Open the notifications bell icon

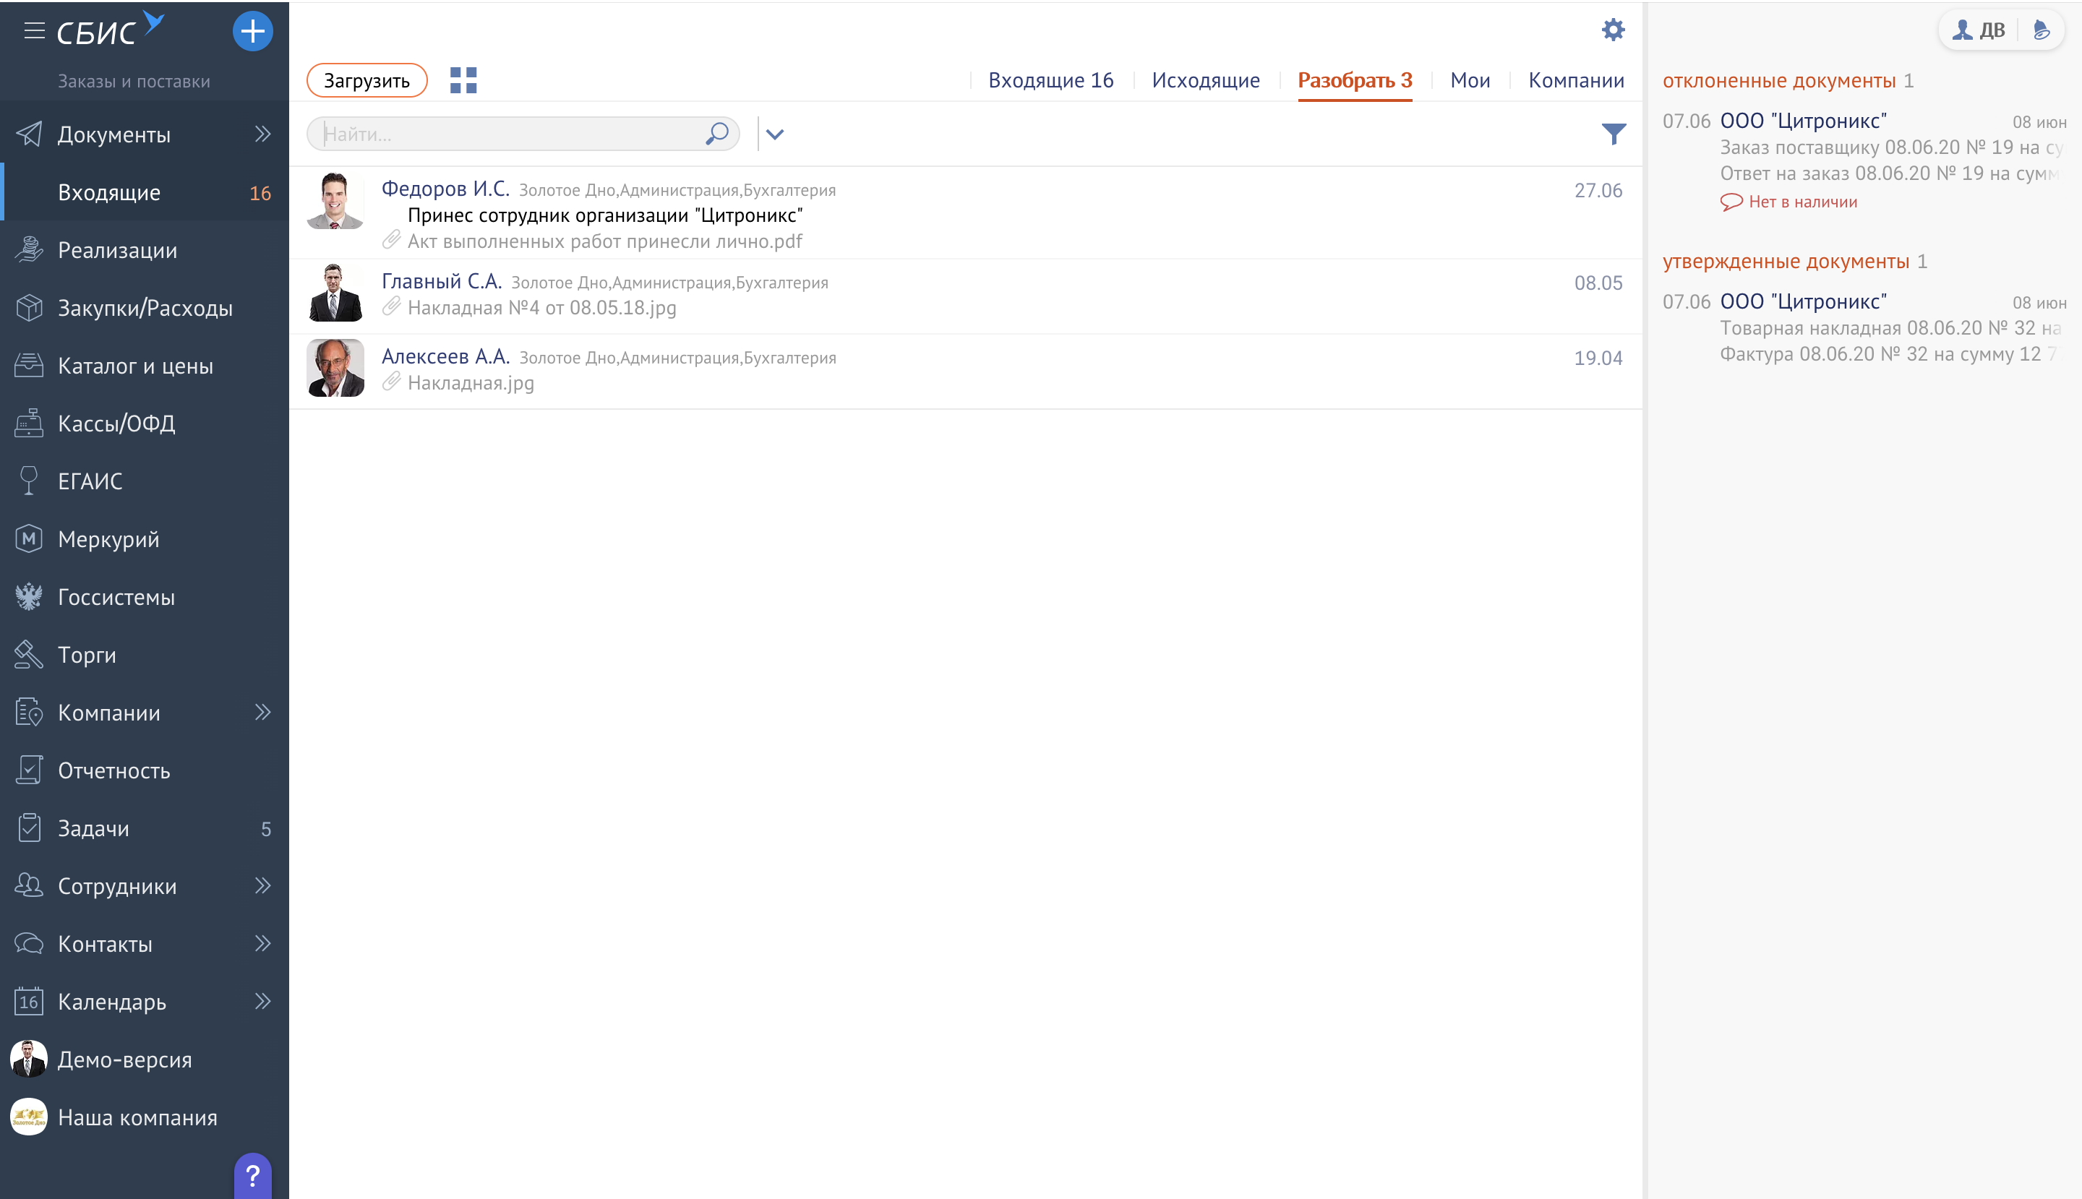pos(2042,30)
